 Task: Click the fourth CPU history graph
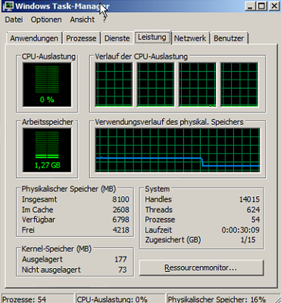point(239,85)
